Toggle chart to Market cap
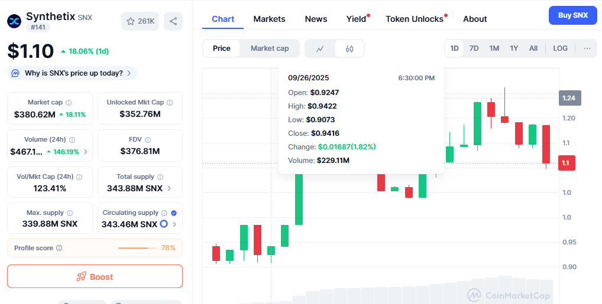This screenshot has height=304, width=602. pyautogui.click(x=270, y=48)
